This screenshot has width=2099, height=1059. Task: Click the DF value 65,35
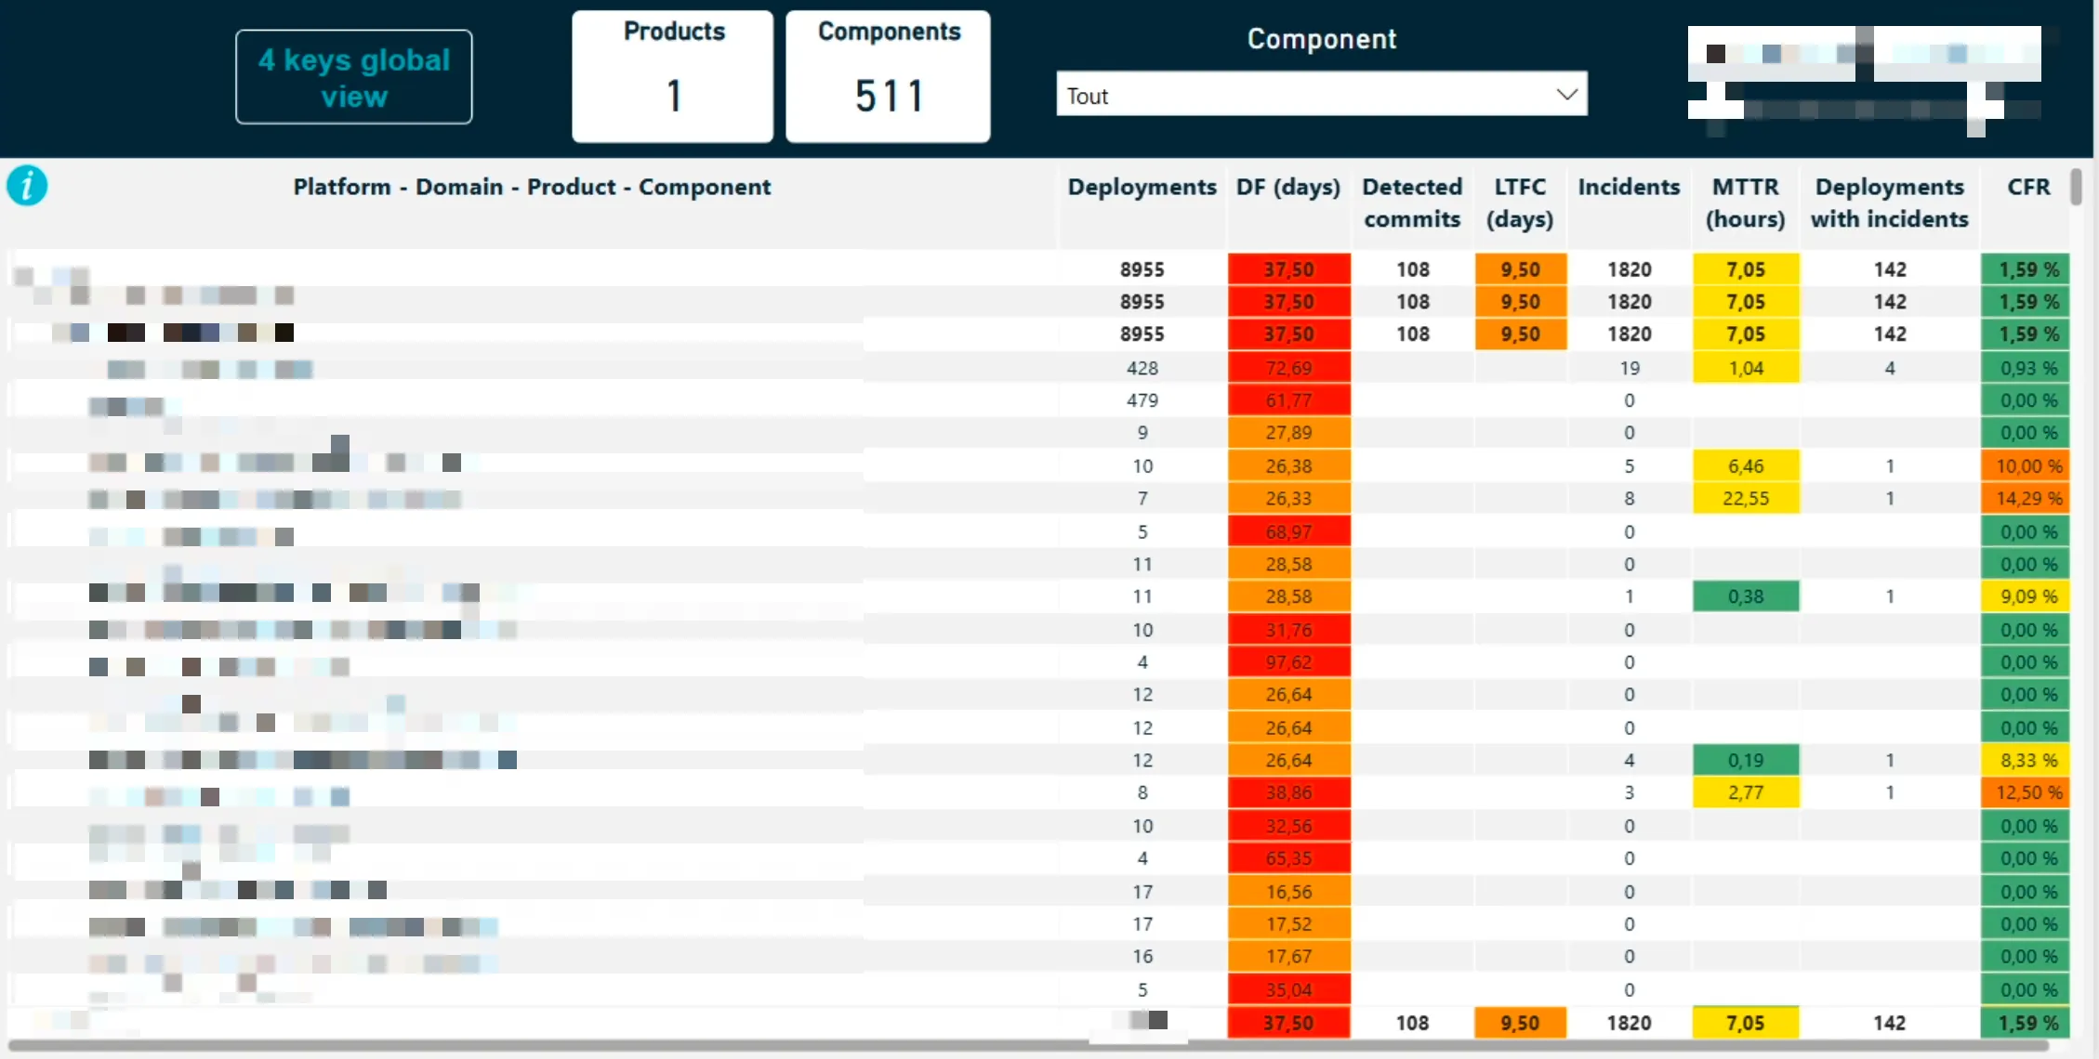pos(1288,858)
